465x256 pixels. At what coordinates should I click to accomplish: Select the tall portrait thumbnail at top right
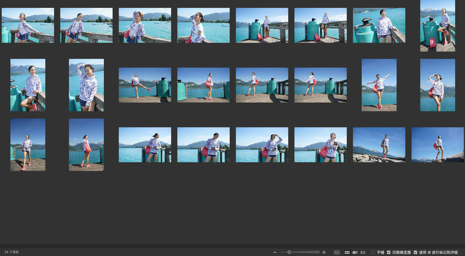tap(437, 26)
